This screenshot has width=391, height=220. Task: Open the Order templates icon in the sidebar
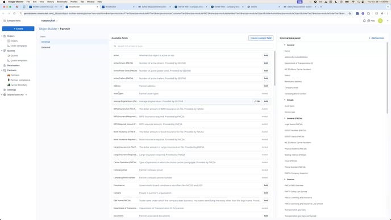click(9, 46)
